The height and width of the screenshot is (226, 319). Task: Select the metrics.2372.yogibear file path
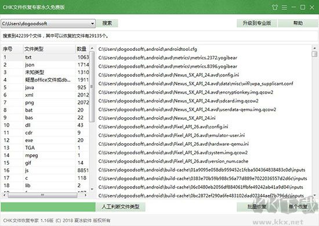point(168,58)
